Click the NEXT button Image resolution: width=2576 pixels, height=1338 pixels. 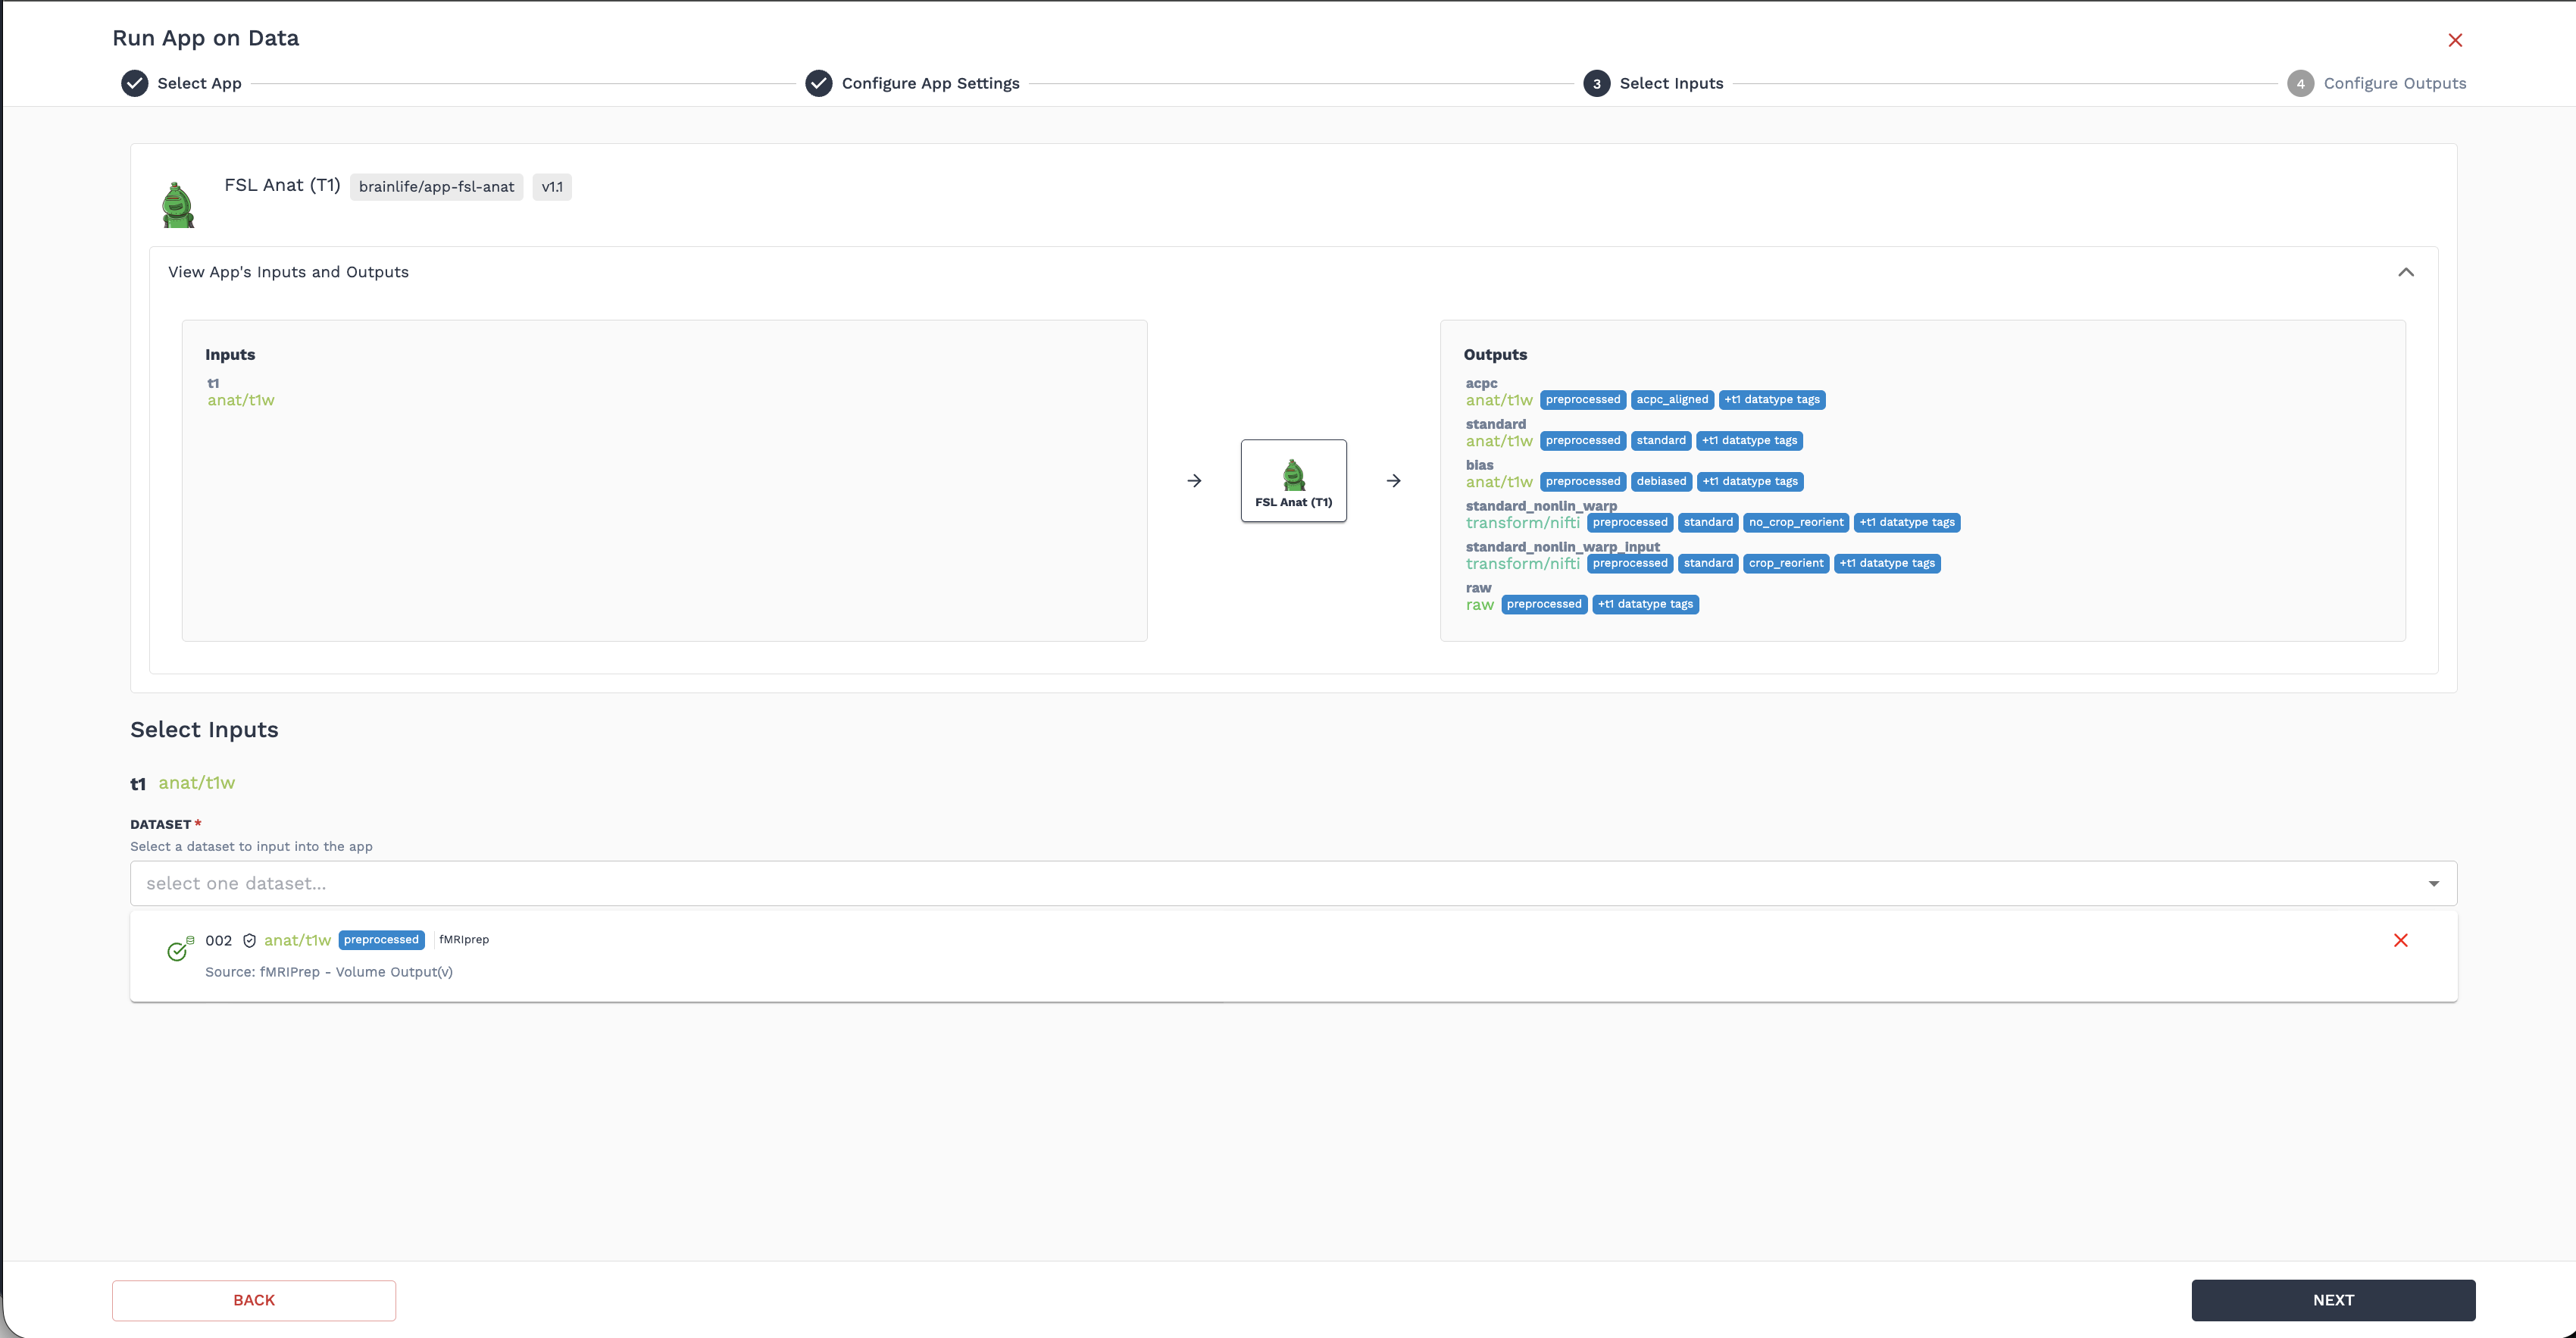[x=2333, y=1300]
